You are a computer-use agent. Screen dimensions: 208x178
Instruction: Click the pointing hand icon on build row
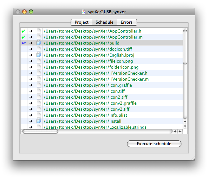point(23,43)
